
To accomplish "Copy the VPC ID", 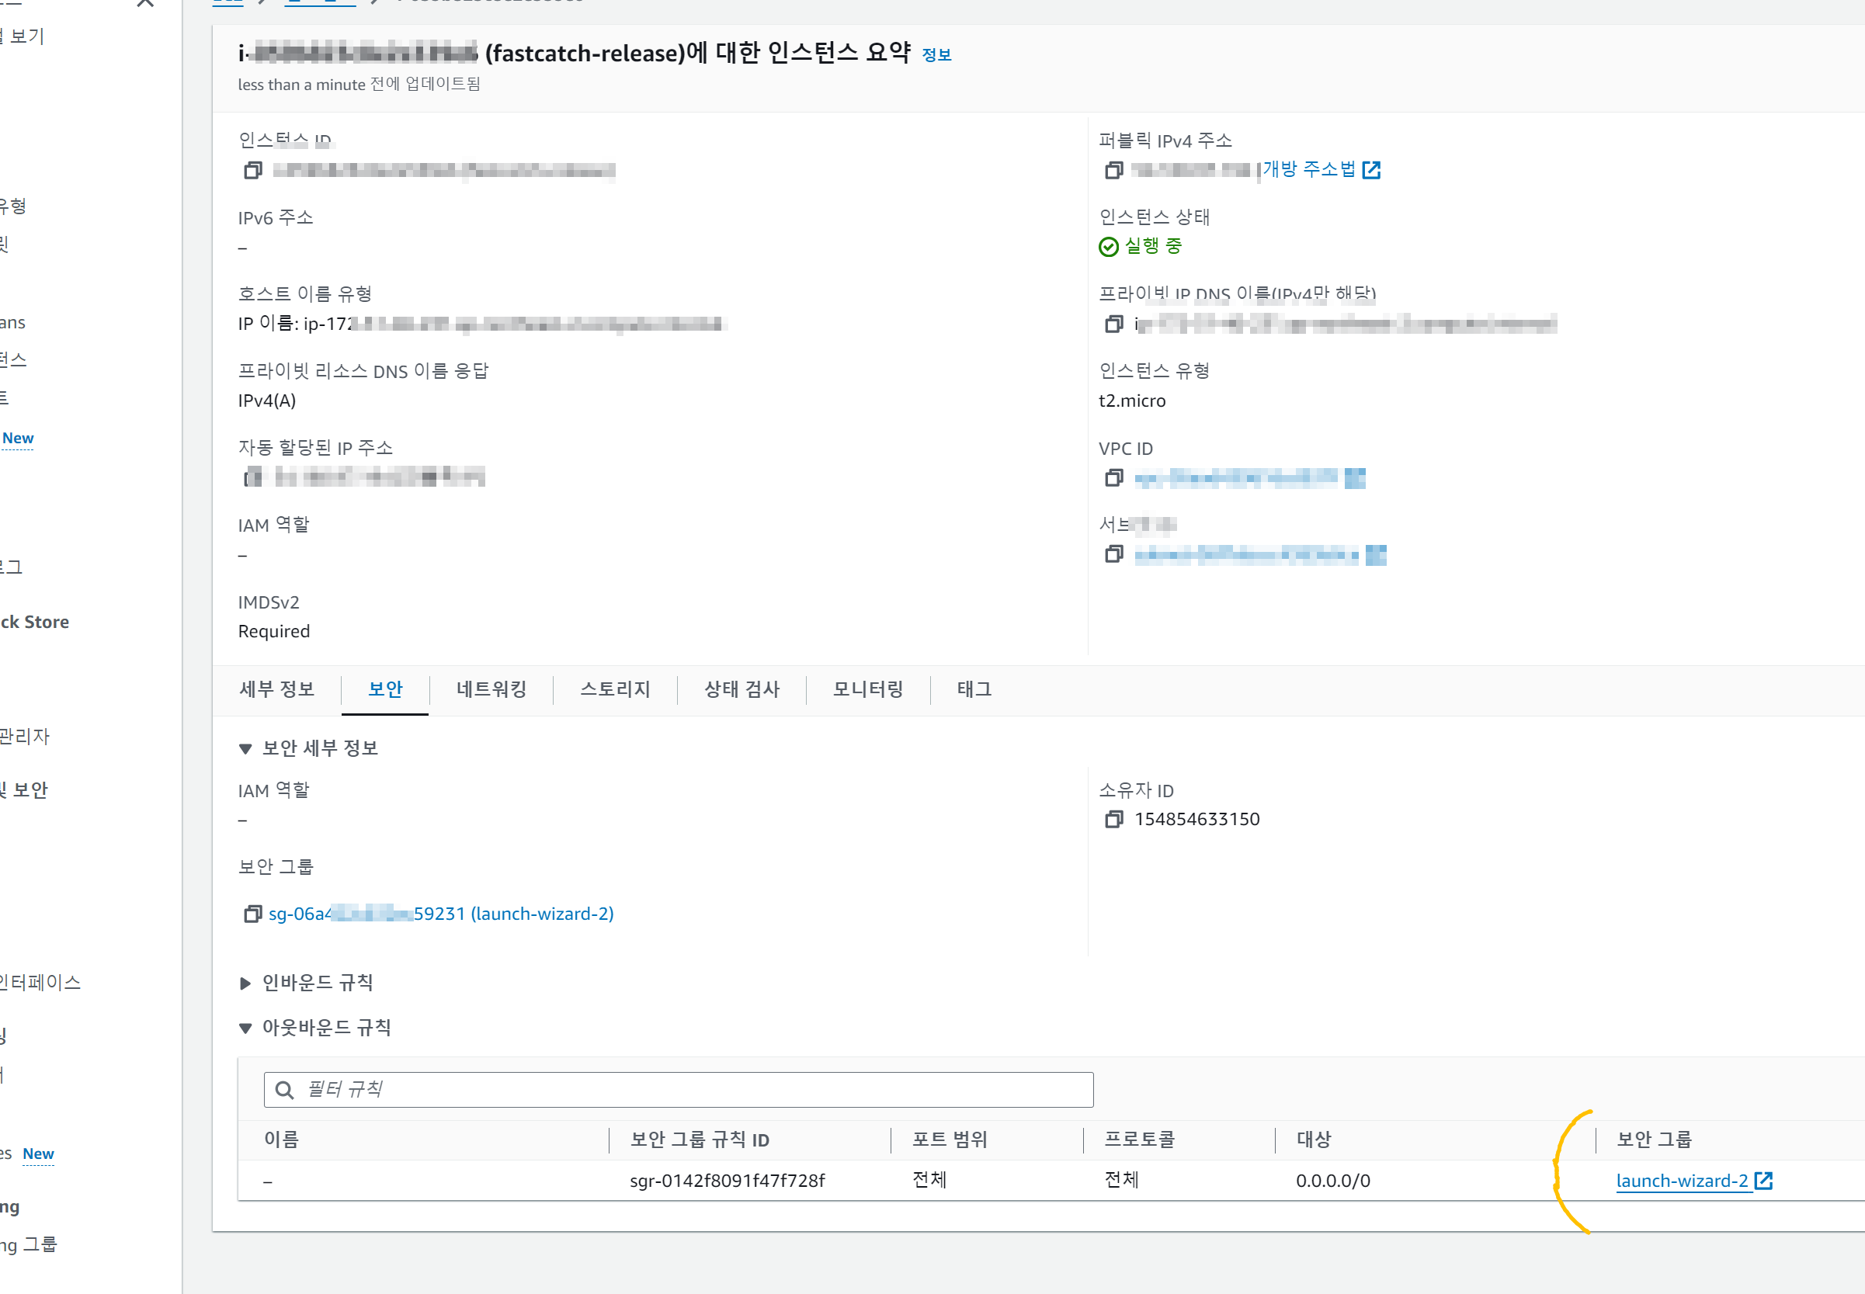I will [x=1114, y=478].
